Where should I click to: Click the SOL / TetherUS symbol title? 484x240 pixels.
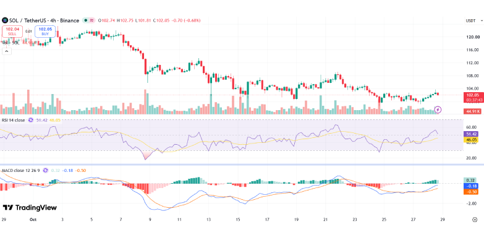coord(43,20)
